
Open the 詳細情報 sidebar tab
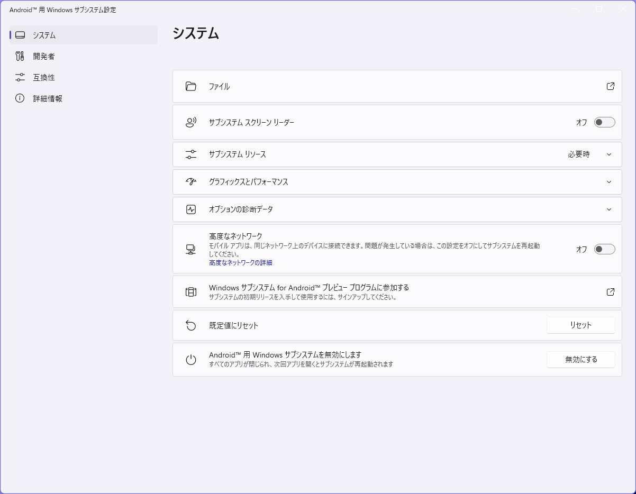coord(84,98)
